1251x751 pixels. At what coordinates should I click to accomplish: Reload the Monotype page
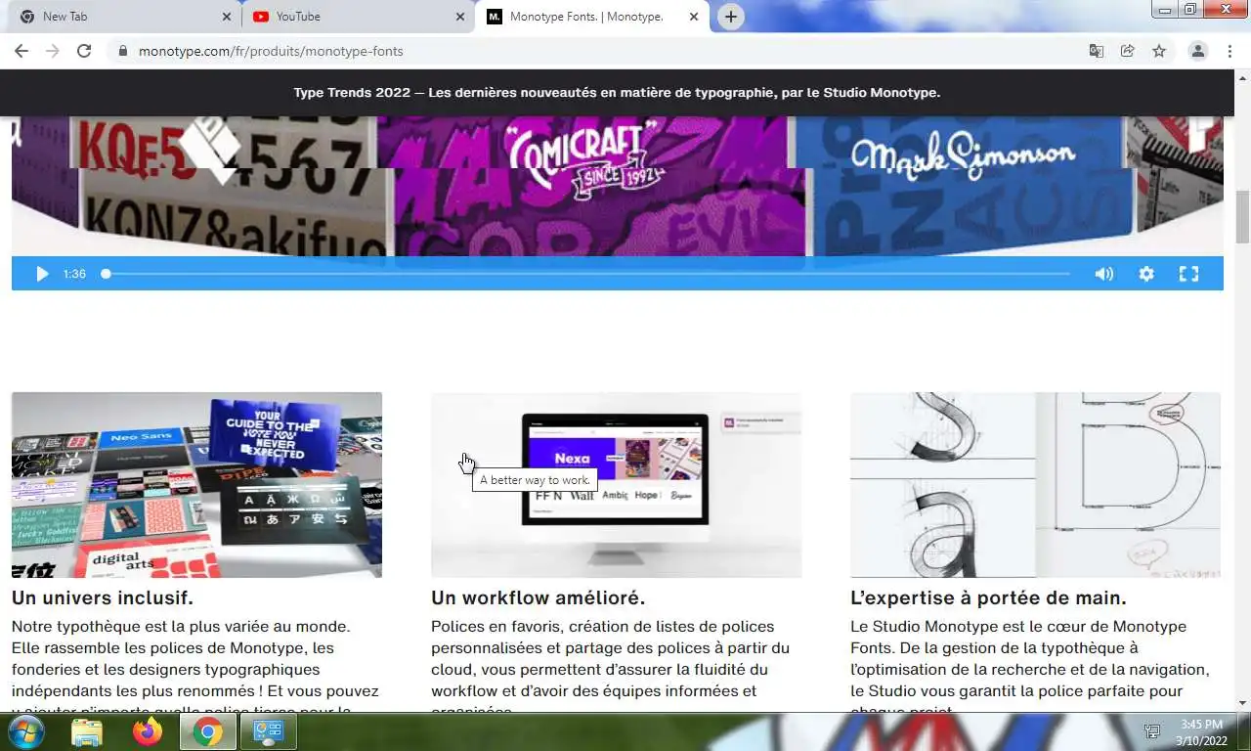point(84,51)
